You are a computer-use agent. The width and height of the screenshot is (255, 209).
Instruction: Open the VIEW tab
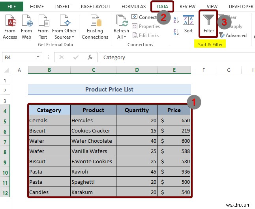pos(212,7)
